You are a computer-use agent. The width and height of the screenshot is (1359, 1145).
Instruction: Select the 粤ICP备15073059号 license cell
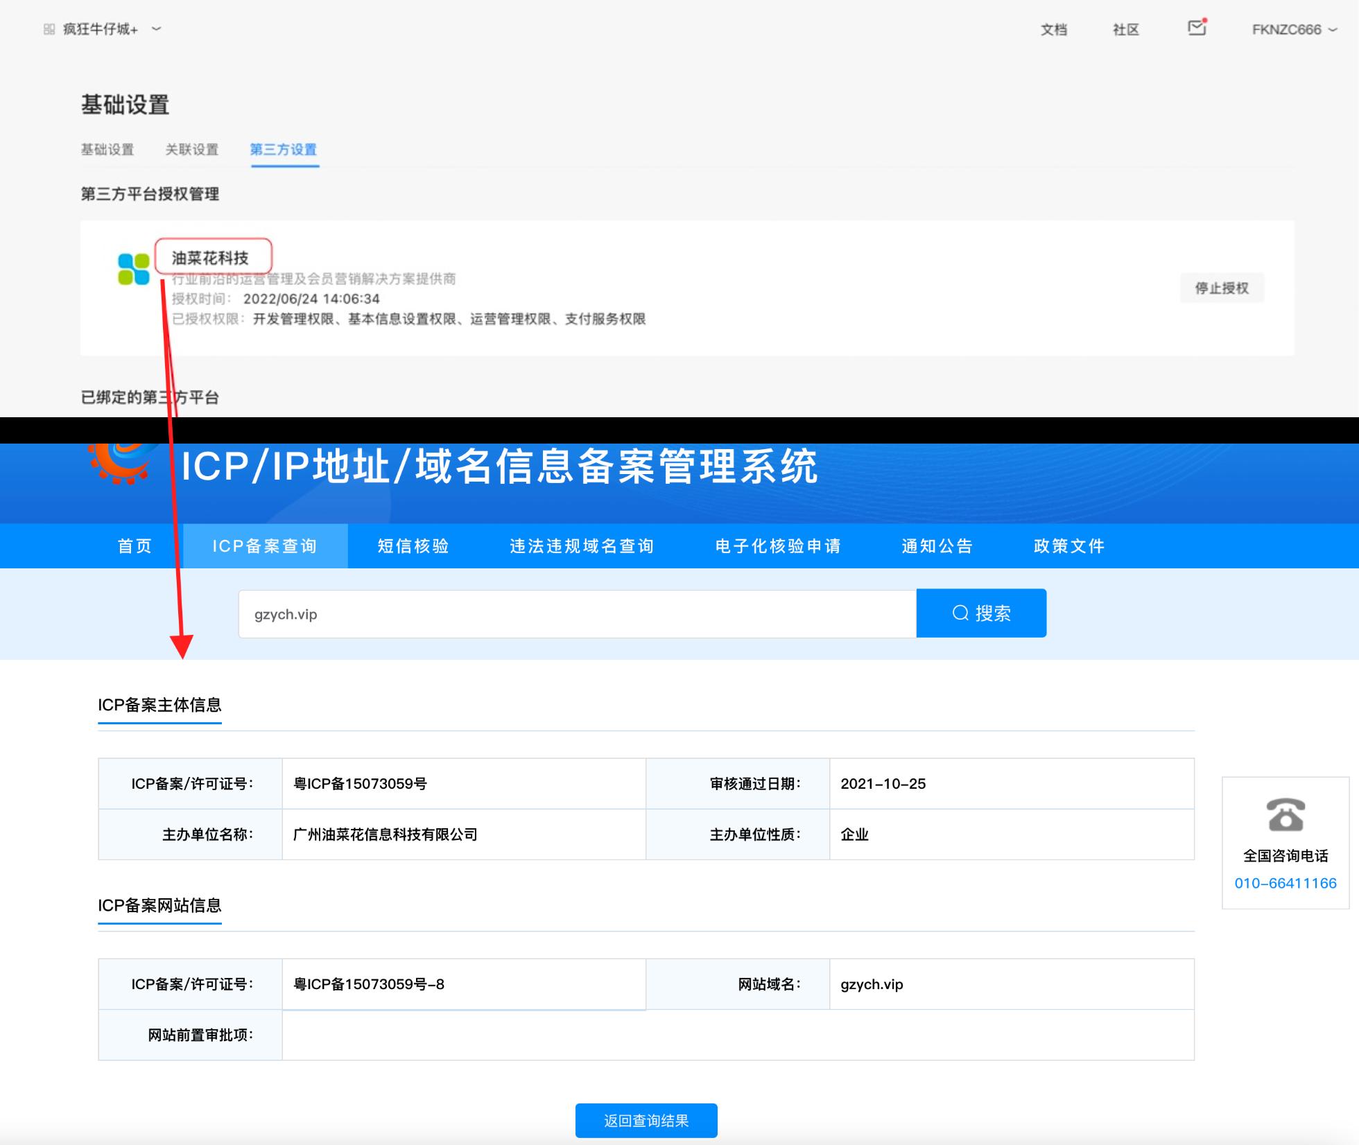point(464,784)
